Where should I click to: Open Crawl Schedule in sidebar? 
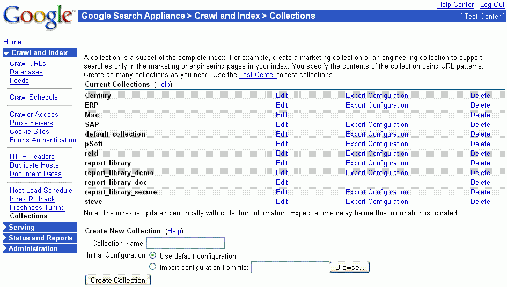click(x=34, y=97)
